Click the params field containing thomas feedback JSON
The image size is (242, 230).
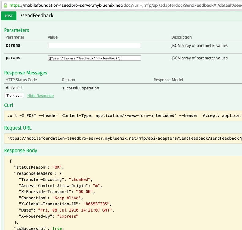[x=94, y=58]
